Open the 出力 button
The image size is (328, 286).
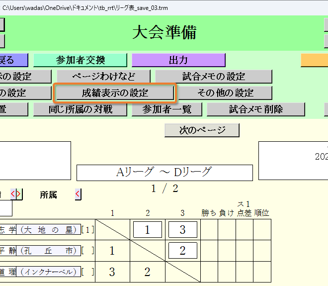[x=178, y=60]
